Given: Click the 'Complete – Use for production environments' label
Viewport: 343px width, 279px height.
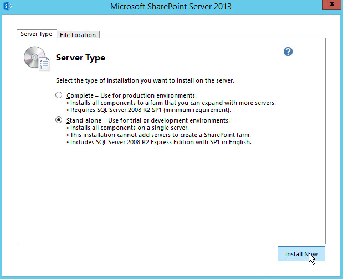Looking at the screenshot, I should (131, 95).
